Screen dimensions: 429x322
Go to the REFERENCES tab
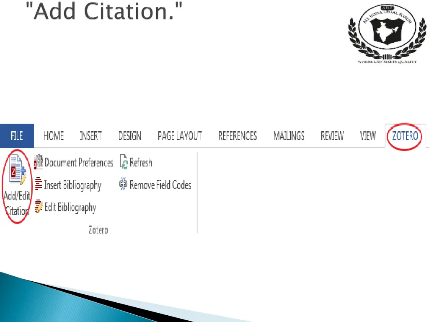coord(238,136)
